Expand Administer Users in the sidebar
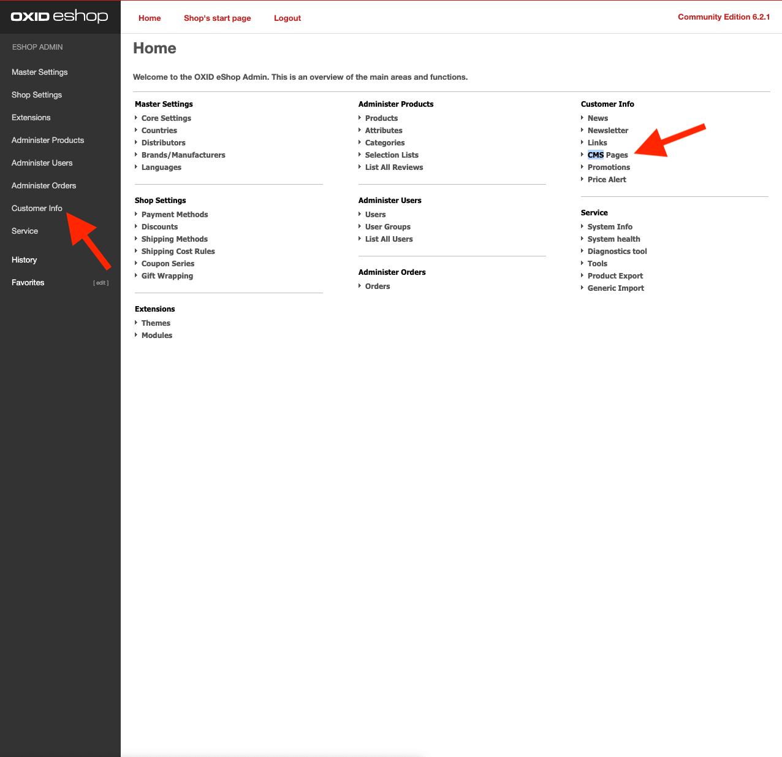This screenshot has height=757, width=782. coord(42,163)
